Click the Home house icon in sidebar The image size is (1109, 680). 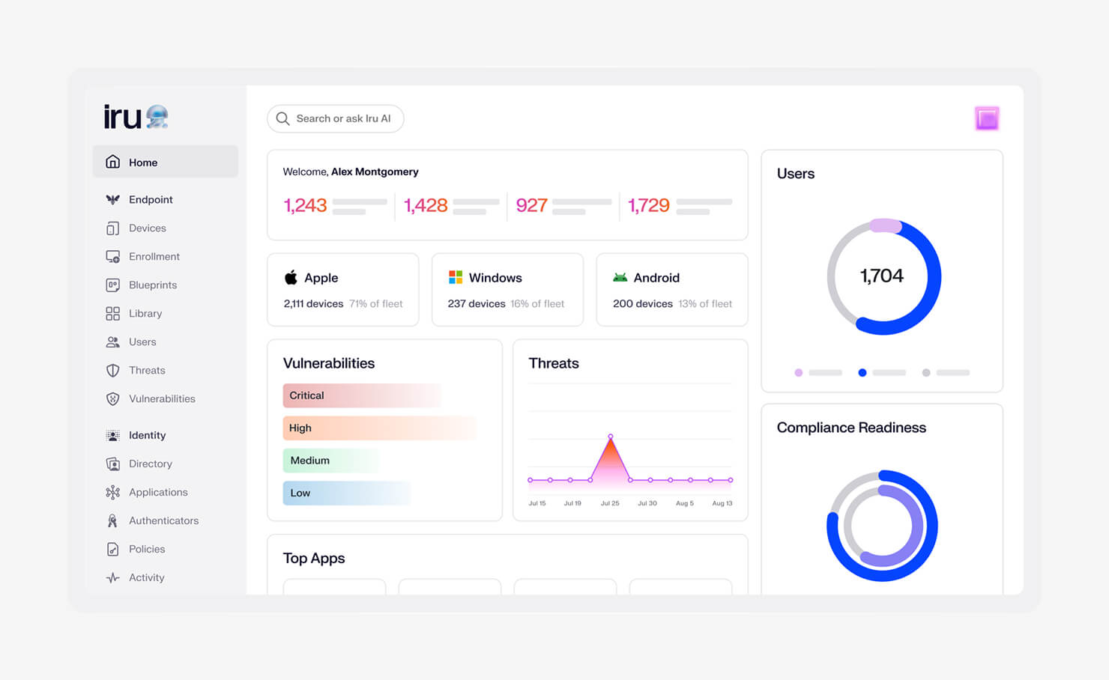coord(112,162)
